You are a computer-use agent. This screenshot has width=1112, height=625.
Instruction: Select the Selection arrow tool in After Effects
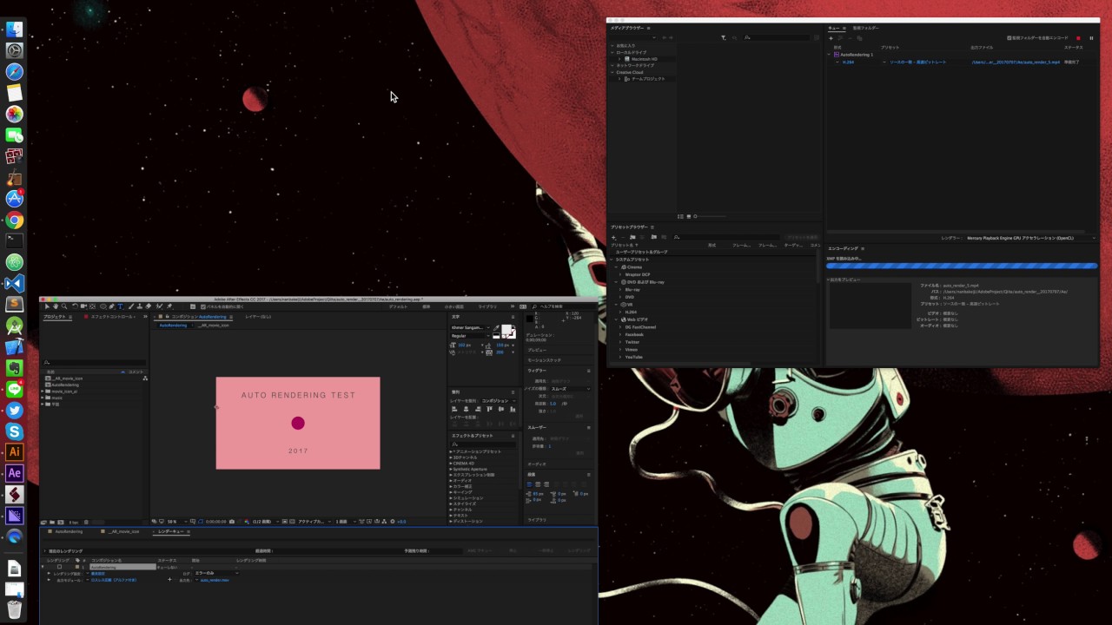point(47,306)
